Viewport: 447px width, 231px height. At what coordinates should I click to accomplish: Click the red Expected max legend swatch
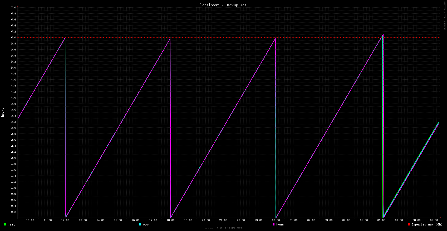point(409,224)
